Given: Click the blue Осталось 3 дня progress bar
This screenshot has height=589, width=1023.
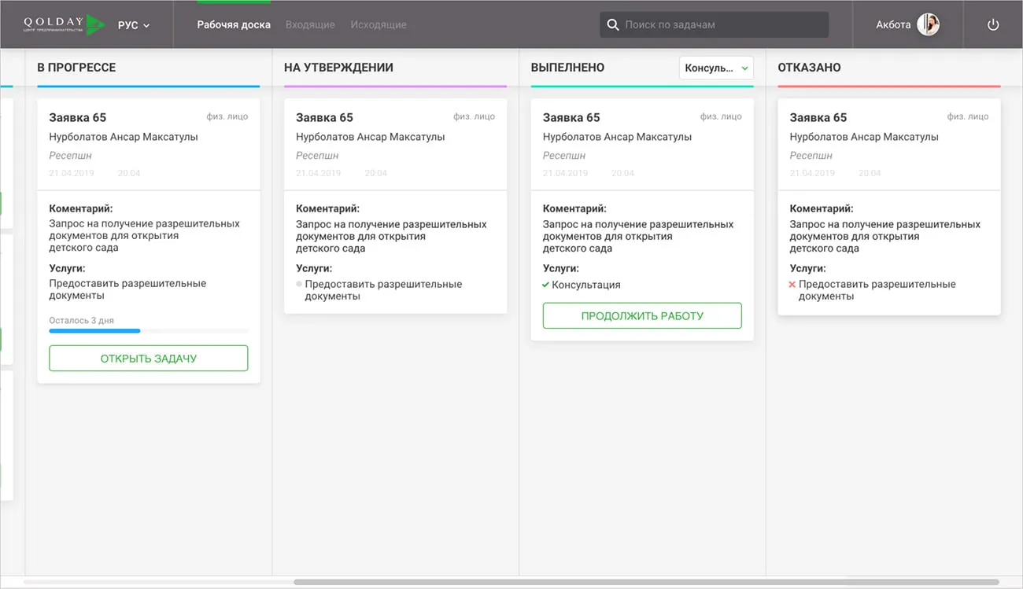Looking at the screenshot, I should tap(94, 331).
